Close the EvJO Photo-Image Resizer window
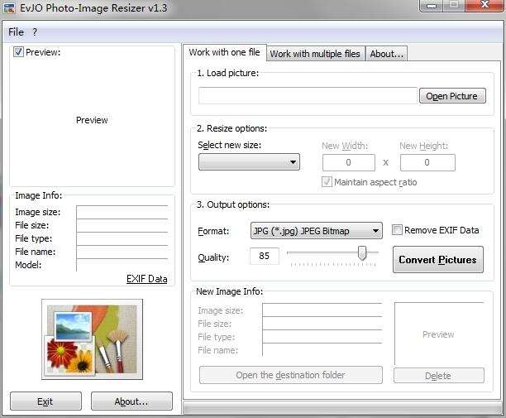The height and width of the screenshot is (418, 506). point(485,6)
